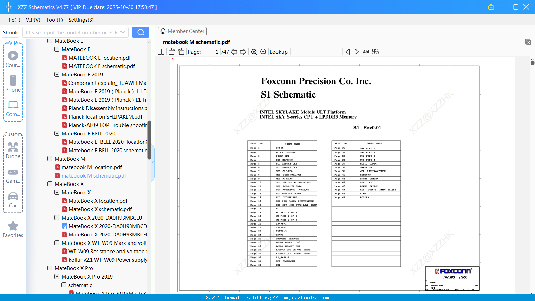Collapse the top-level MateBook X folder
Image resolution: width=535 pixels, height=301 pixels.
click(x=50, y=184)
